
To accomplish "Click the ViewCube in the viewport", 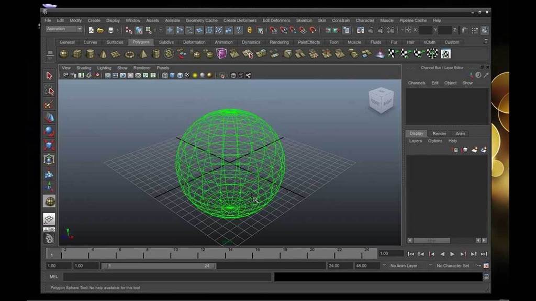I will click(381, 100).
